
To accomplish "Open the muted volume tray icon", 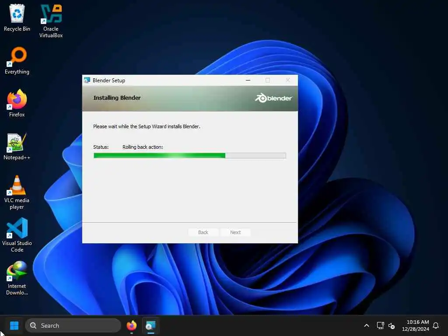I will click(392, 325).
